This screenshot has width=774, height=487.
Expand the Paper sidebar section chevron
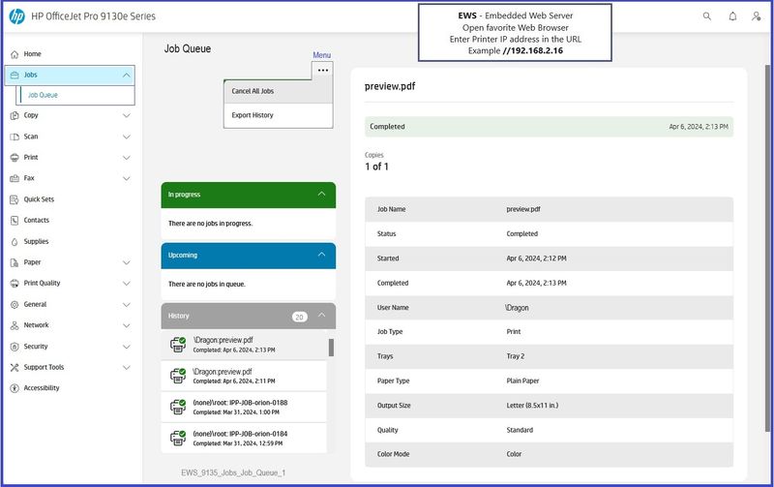tap(127, 262)
